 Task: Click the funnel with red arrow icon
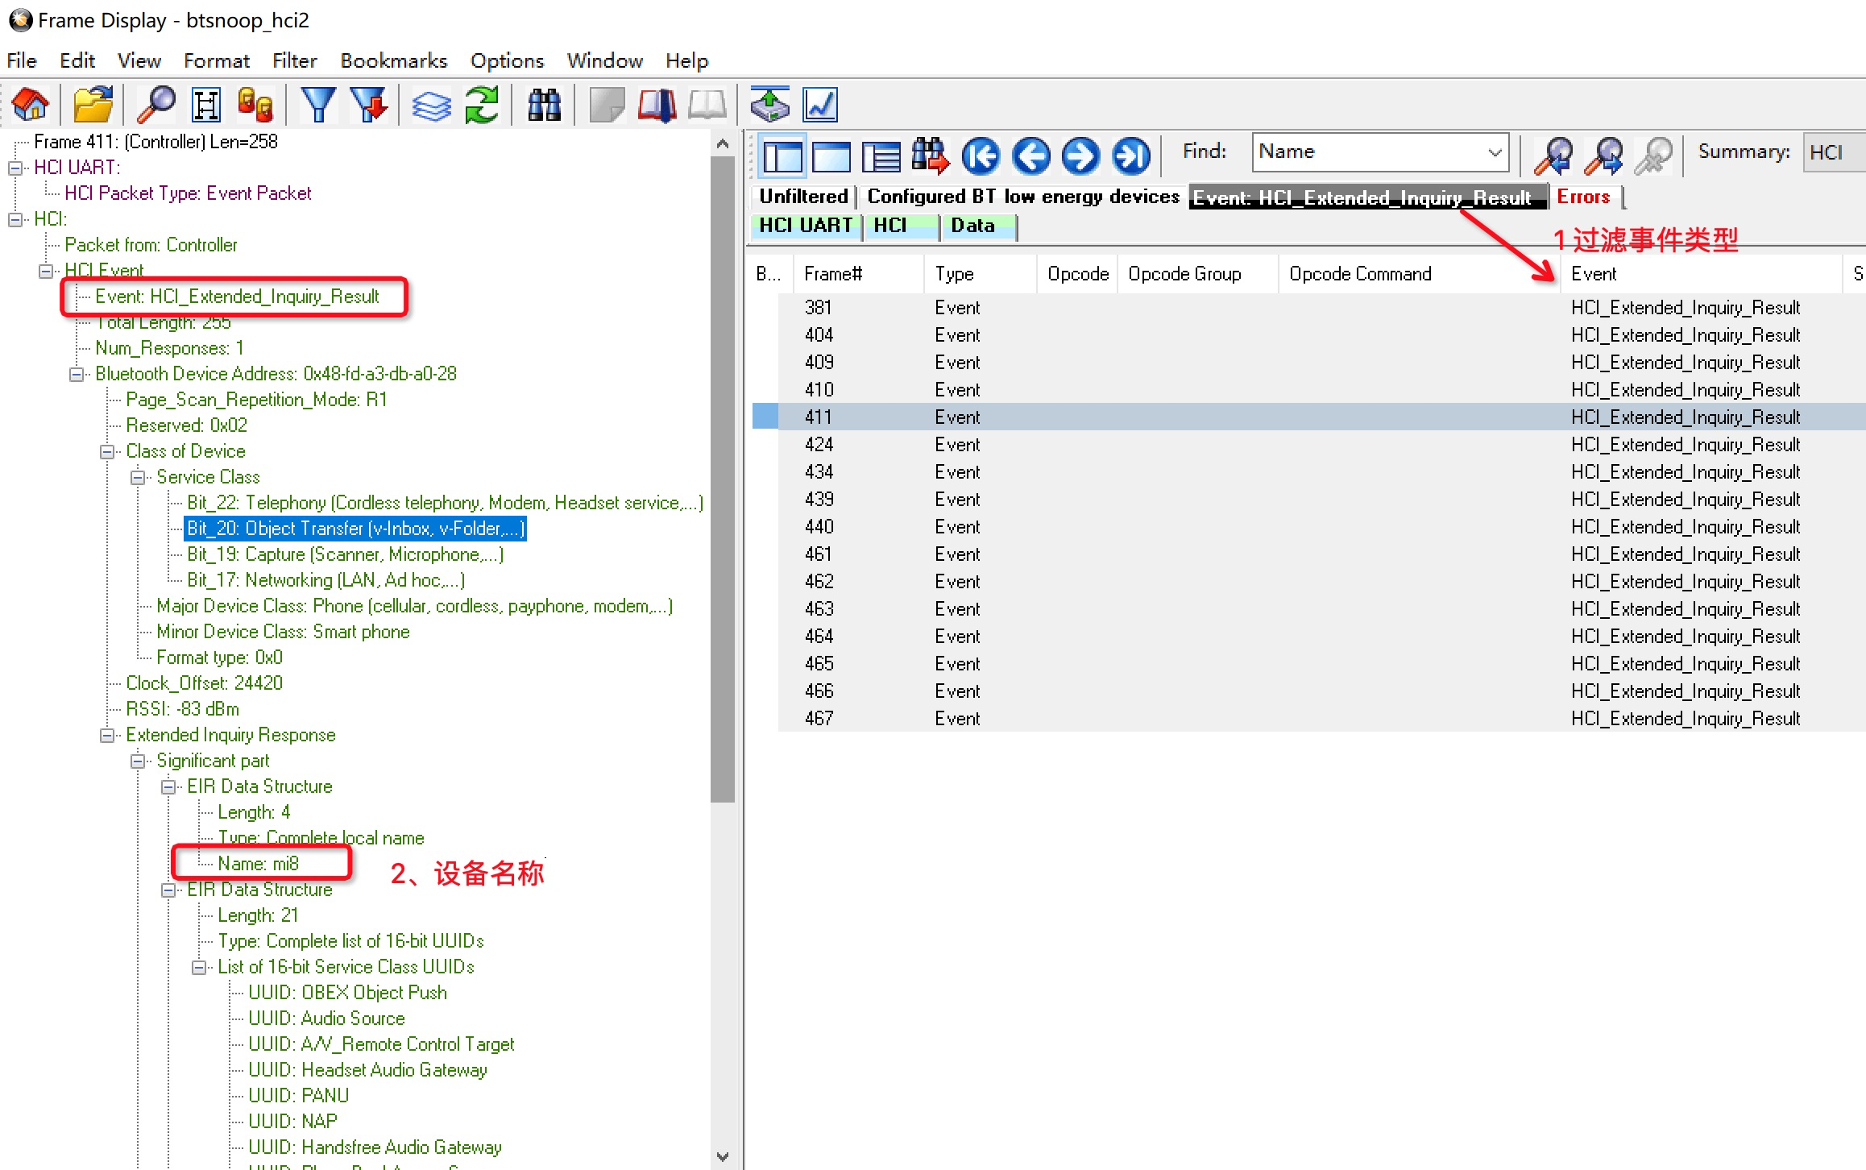[x=369, y=105]
